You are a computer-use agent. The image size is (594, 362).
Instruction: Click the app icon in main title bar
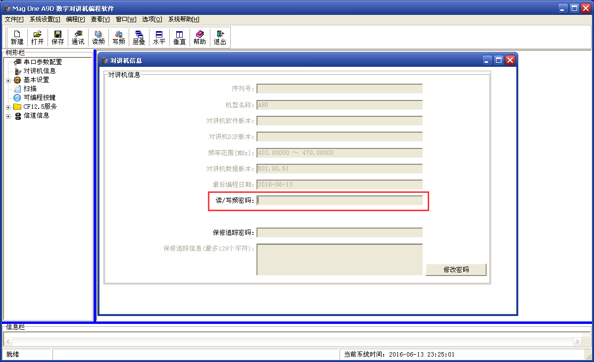(x=7, y=8)
